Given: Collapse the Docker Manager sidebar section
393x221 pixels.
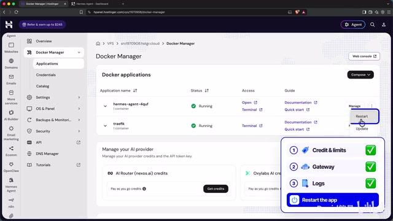Looking at the screenshot, I should [79, 52].
